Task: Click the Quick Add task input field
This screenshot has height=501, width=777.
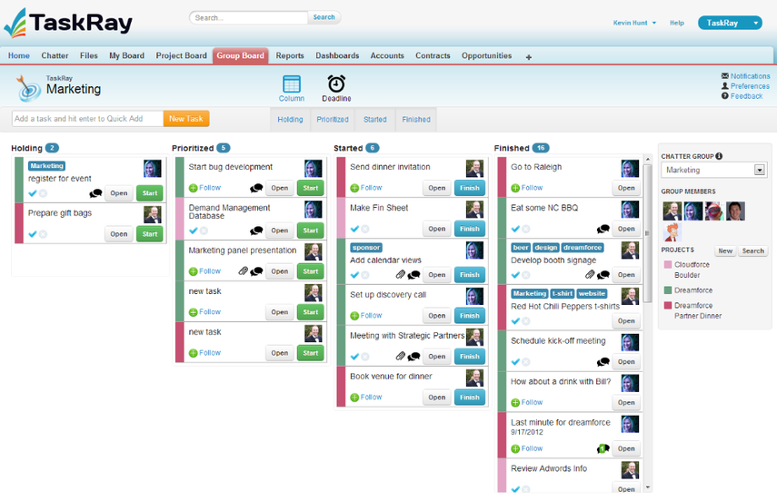Action: [88, 119]
